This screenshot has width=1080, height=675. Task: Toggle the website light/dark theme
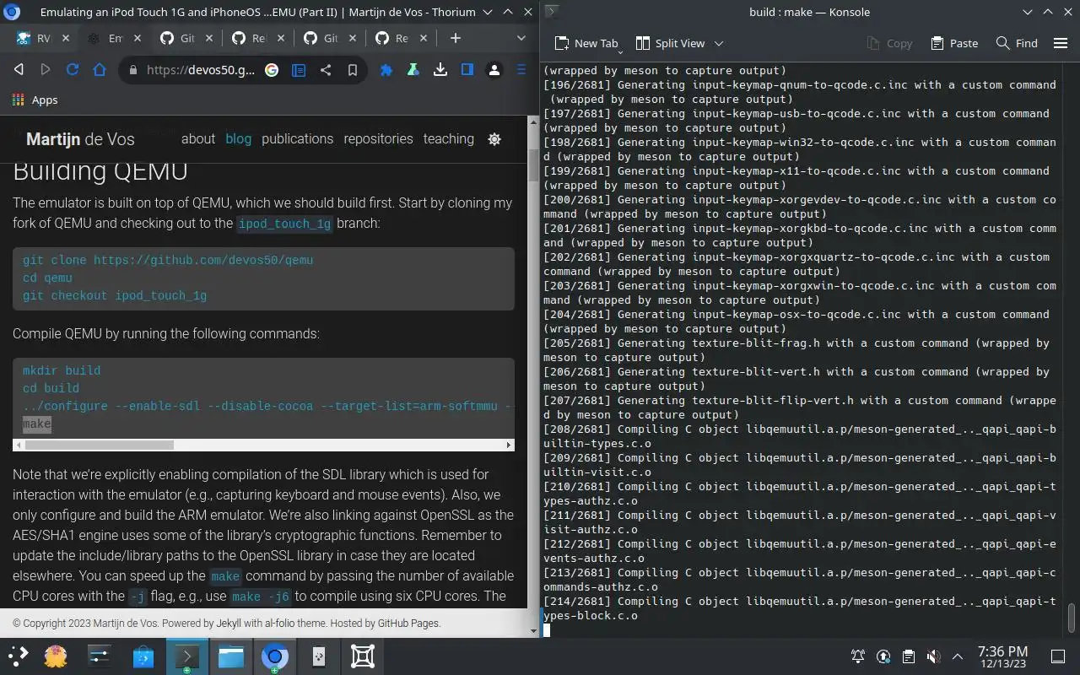point(494,139)
